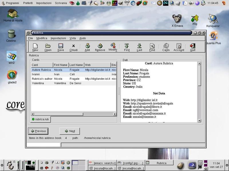Select the Autore Rubrica card row
The image size is (229, 171).
tap(74, 70)
